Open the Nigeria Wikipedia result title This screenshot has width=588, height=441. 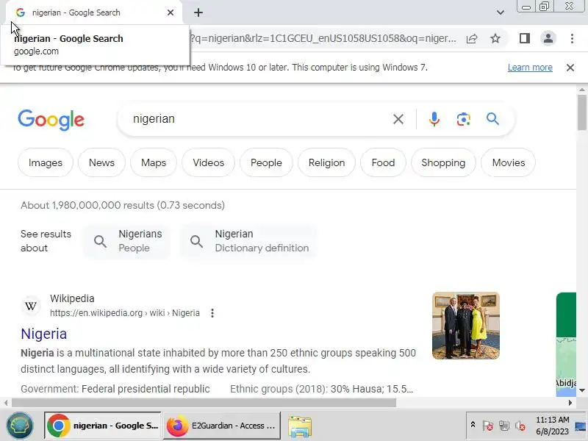coord(44,334)
